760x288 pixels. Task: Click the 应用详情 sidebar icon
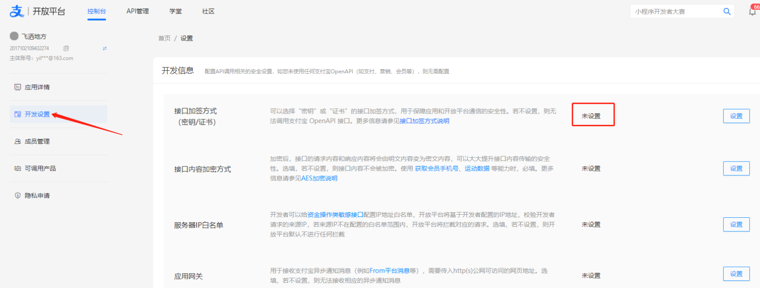click(18, 87)
